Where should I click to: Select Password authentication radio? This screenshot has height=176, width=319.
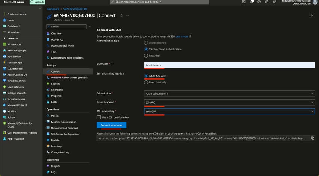point(146,56)
